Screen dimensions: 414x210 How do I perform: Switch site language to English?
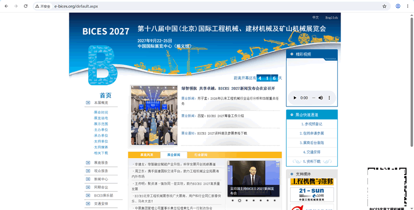click(x=331, y=18)
